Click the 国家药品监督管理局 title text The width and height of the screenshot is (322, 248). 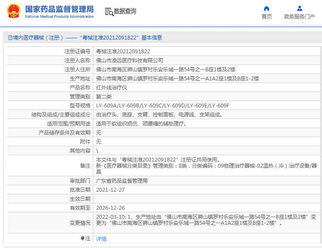tap(59, 9)
